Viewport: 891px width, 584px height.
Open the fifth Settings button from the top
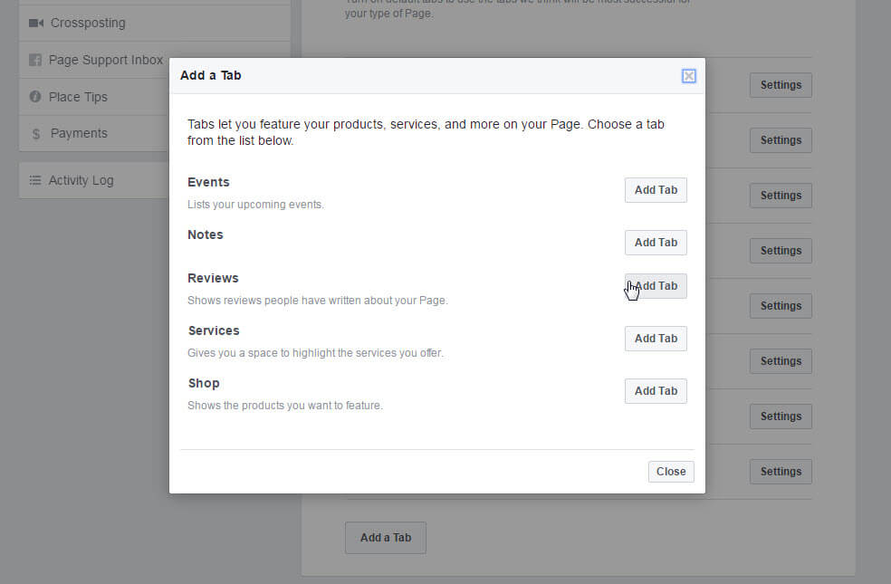click(x=781, y=306)
